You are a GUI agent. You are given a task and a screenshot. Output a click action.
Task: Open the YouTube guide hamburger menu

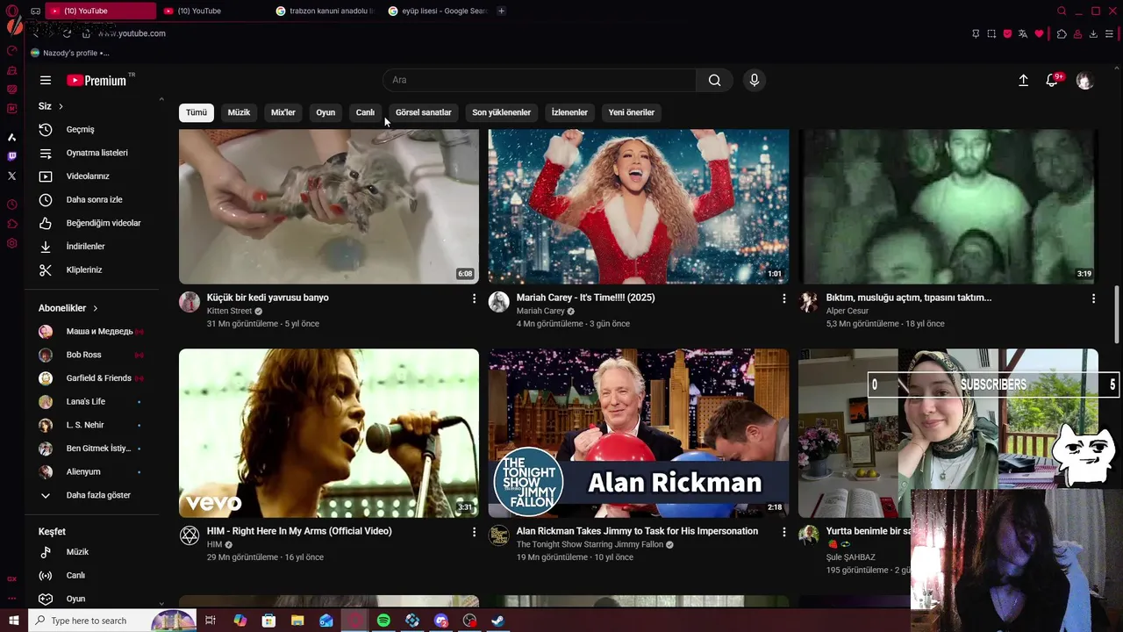46,80
